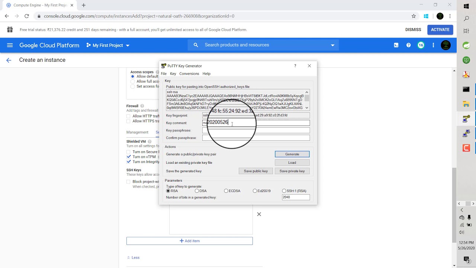Switch to the Management tab
476x268 pixels.
tap(137, 132)
